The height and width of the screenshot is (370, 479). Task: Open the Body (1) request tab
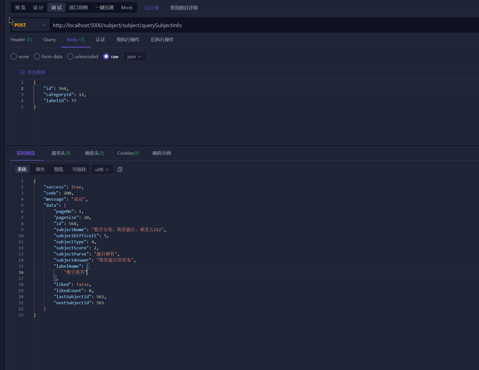tap(76, 40)
